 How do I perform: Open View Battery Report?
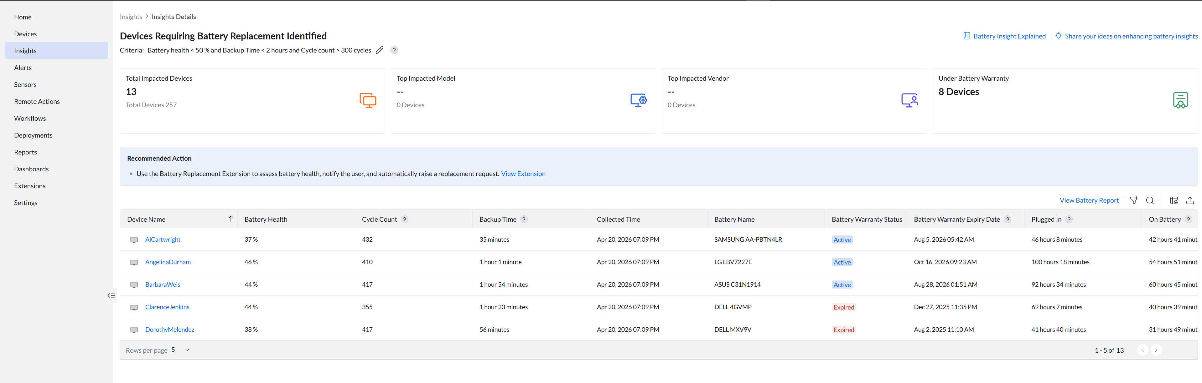[x=1089, y=200]
